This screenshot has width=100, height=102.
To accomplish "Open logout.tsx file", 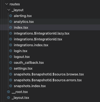I will coord(22,57).
